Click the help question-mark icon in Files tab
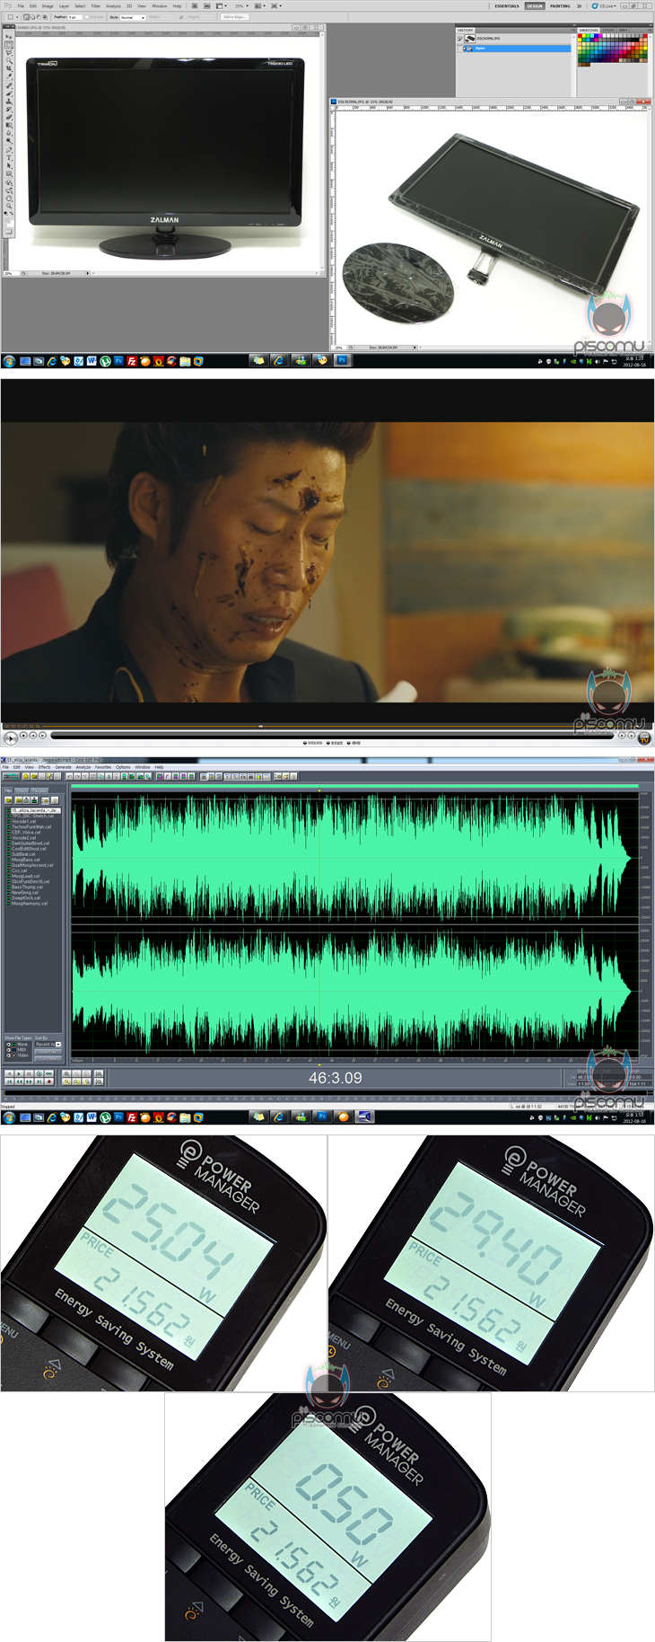Image resolution: width=655 pixels, height=1642 pixels. pos(55,800)
